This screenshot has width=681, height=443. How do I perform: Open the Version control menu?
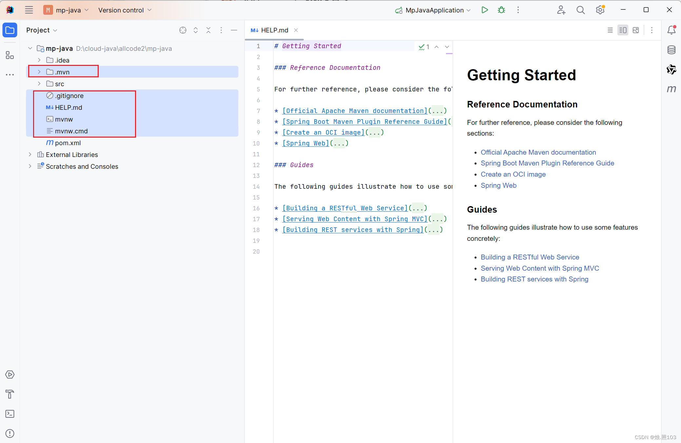tap(125, 10)
